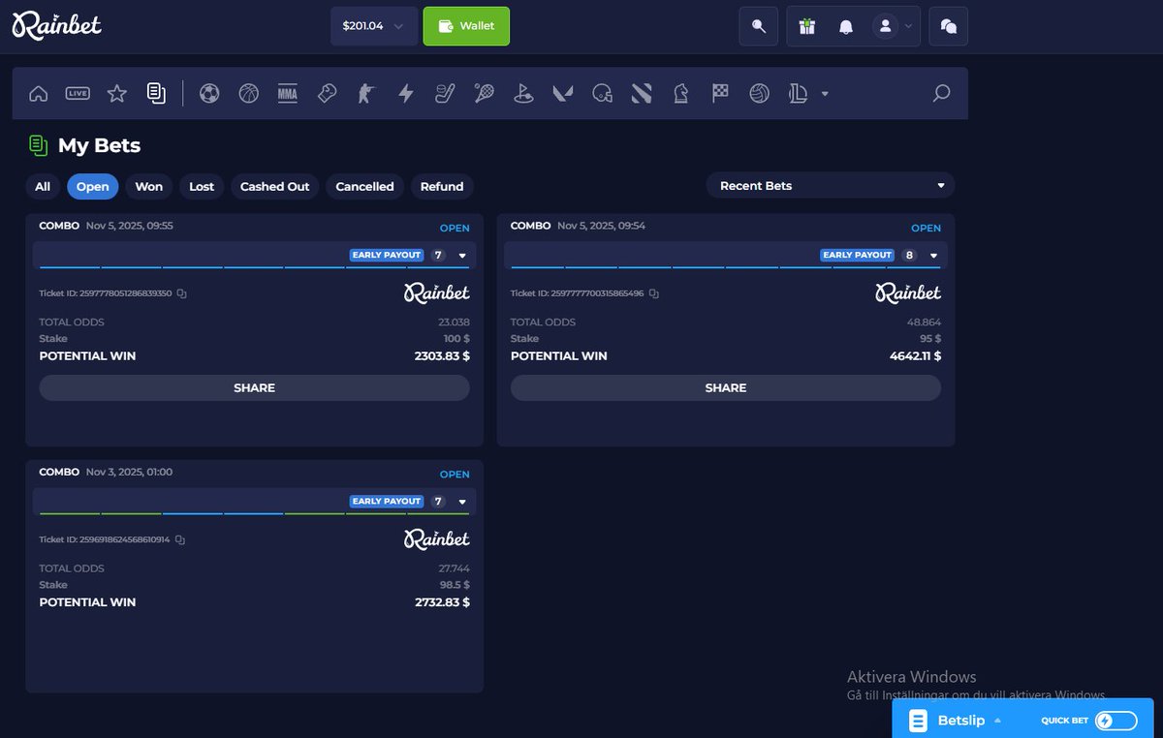Switch to Won bets tab
This screenshot has width=1163, height=738.
coord(149,186)
